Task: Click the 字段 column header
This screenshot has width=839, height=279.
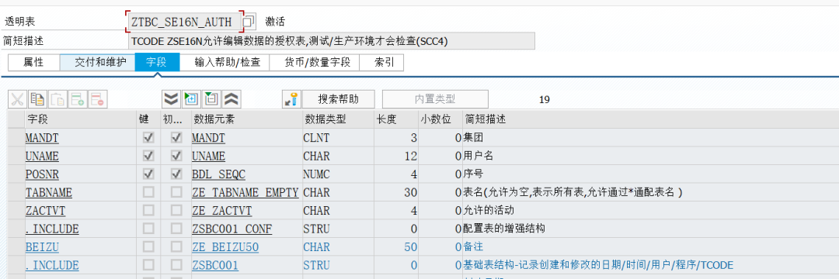Action: tap(80, 119)
